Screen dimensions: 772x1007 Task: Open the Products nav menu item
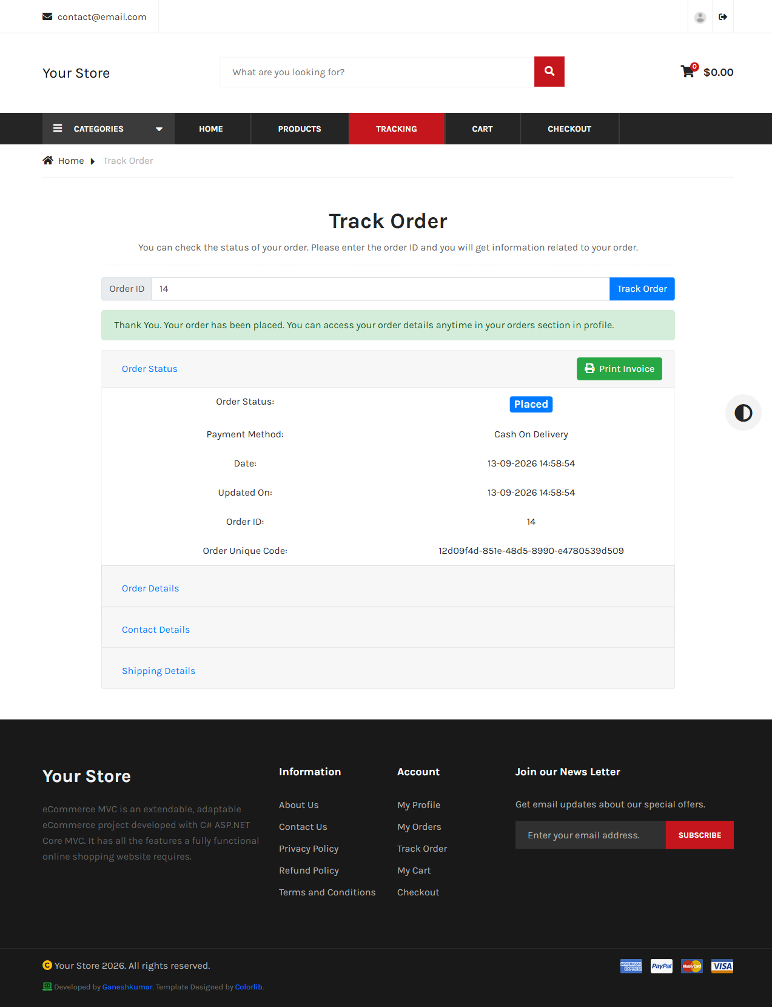pyautogui.click(x=300, y=129)
